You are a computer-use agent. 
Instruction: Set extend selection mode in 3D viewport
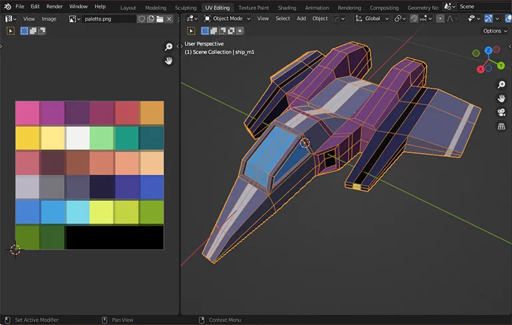(213, 31)
